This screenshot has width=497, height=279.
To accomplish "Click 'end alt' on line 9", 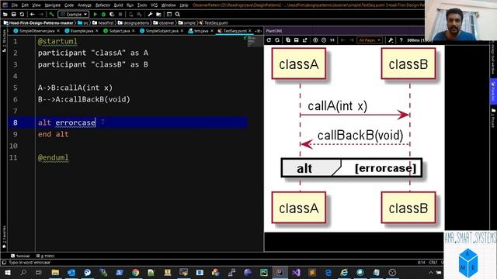I will [x=54, y=134].
